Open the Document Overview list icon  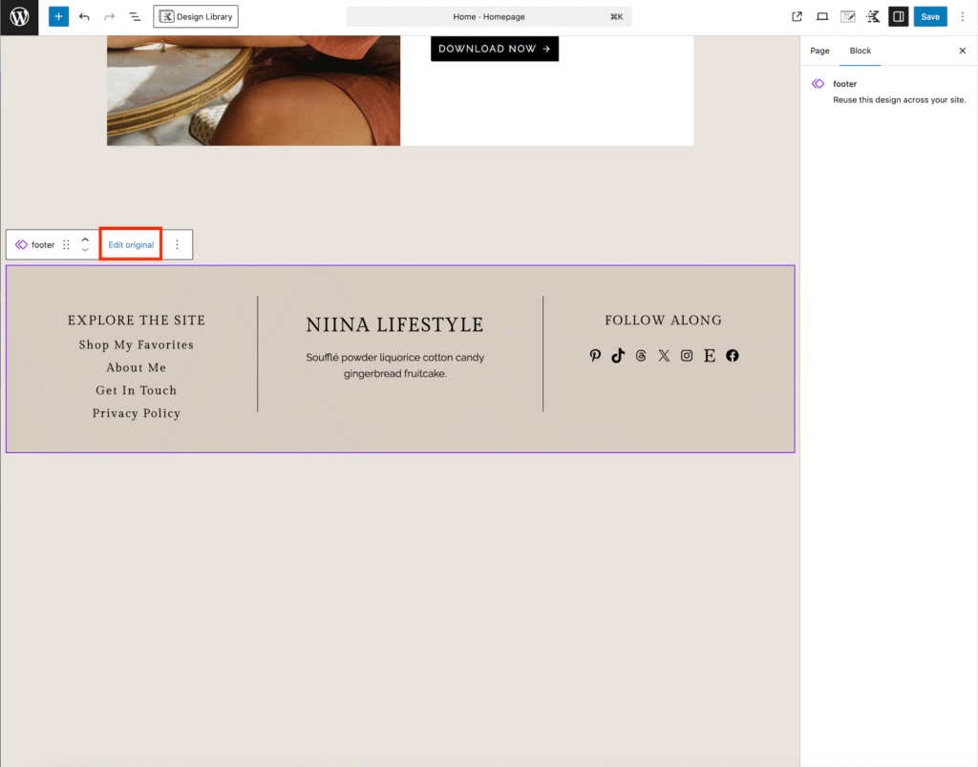[x=134, y=17]
